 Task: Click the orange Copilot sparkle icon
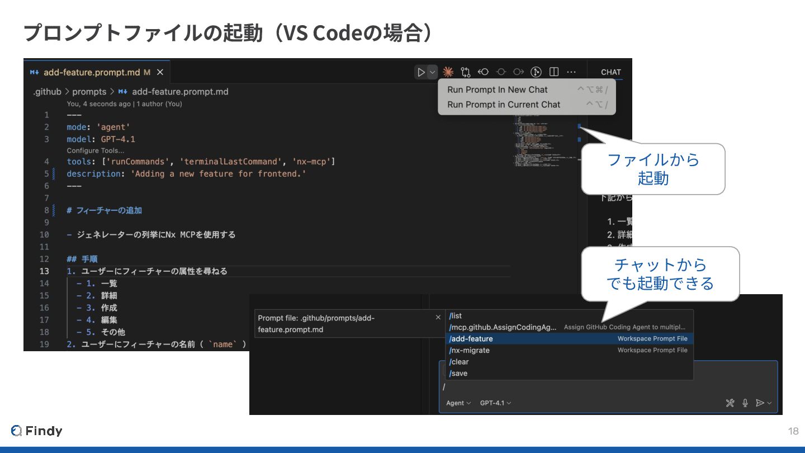(x=448, y=72)
